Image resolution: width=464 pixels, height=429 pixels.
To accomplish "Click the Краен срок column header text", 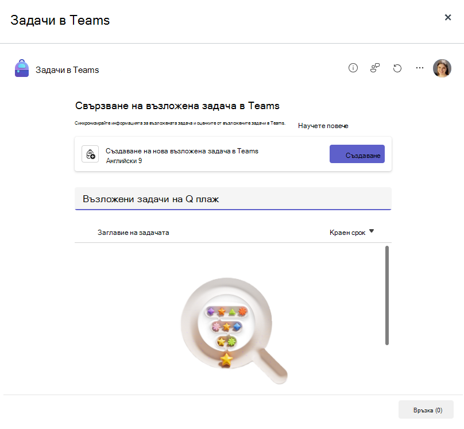I will tap(347, 233).
